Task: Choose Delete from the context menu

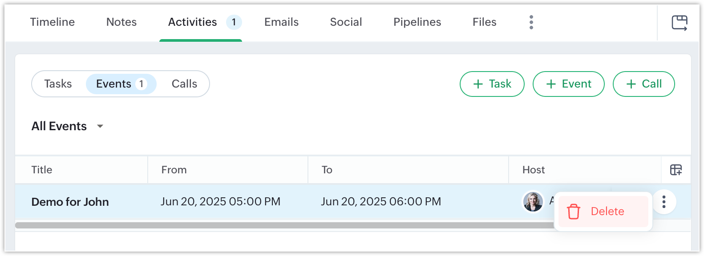Action: coord(603,212)
